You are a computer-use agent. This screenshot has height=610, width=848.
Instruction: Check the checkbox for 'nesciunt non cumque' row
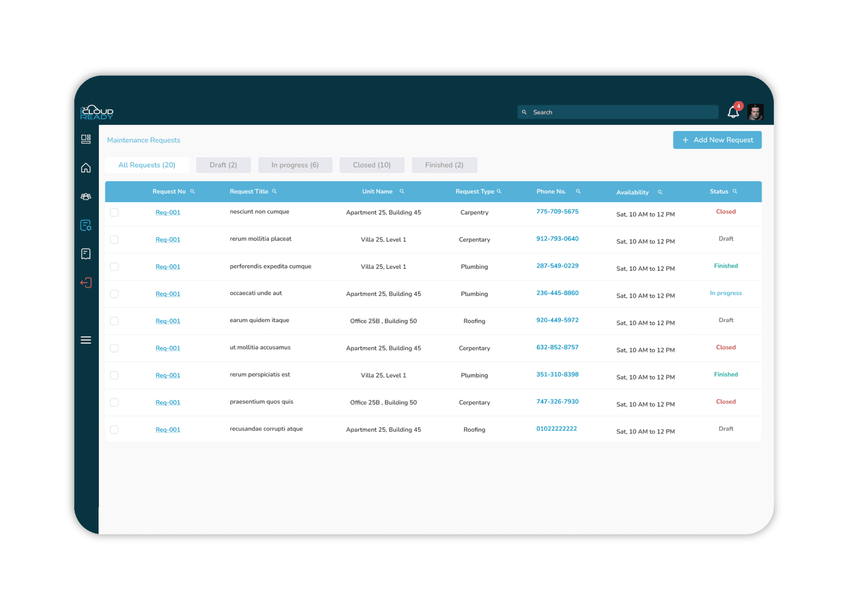click(114, 212)
